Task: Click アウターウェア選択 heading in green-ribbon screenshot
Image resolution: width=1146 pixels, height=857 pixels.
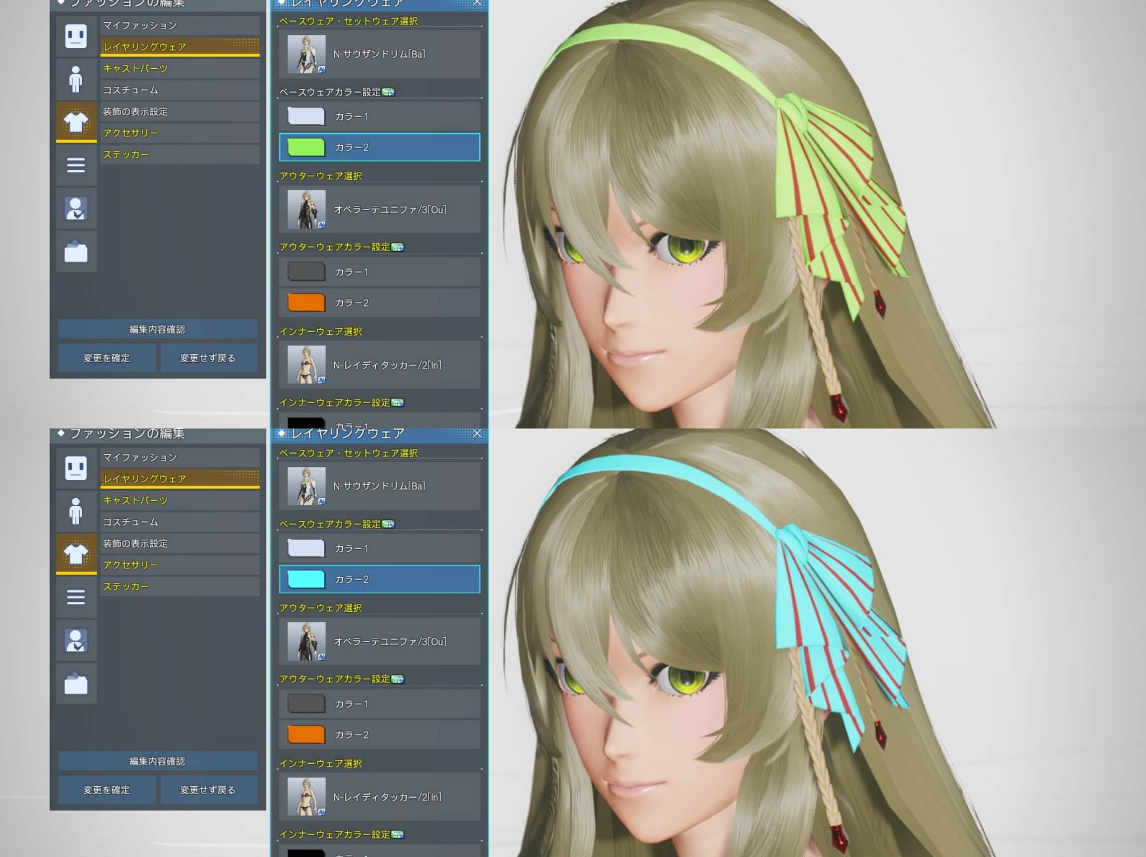Action: 321,176
